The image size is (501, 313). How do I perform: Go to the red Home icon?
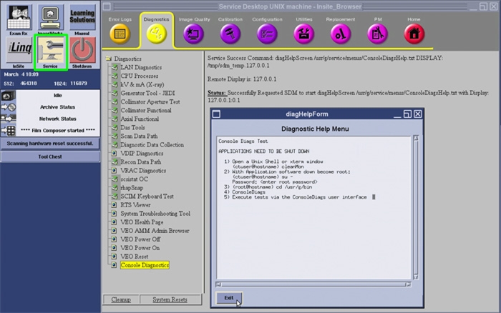pos(414,32)
